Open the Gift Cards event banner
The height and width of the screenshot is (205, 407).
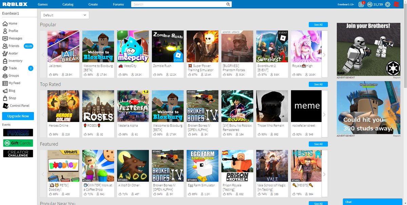[x=18, y=143]
